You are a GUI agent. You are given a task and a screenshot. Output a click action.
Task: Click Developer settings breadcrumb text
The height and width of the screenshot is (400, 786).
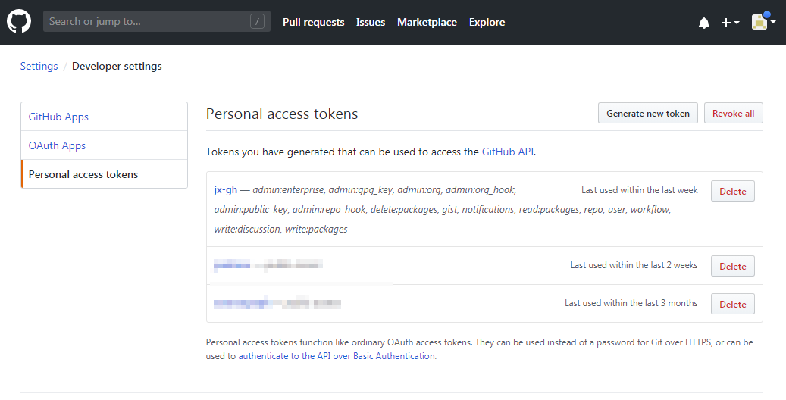pyautogui.click(x=117, y=66)
